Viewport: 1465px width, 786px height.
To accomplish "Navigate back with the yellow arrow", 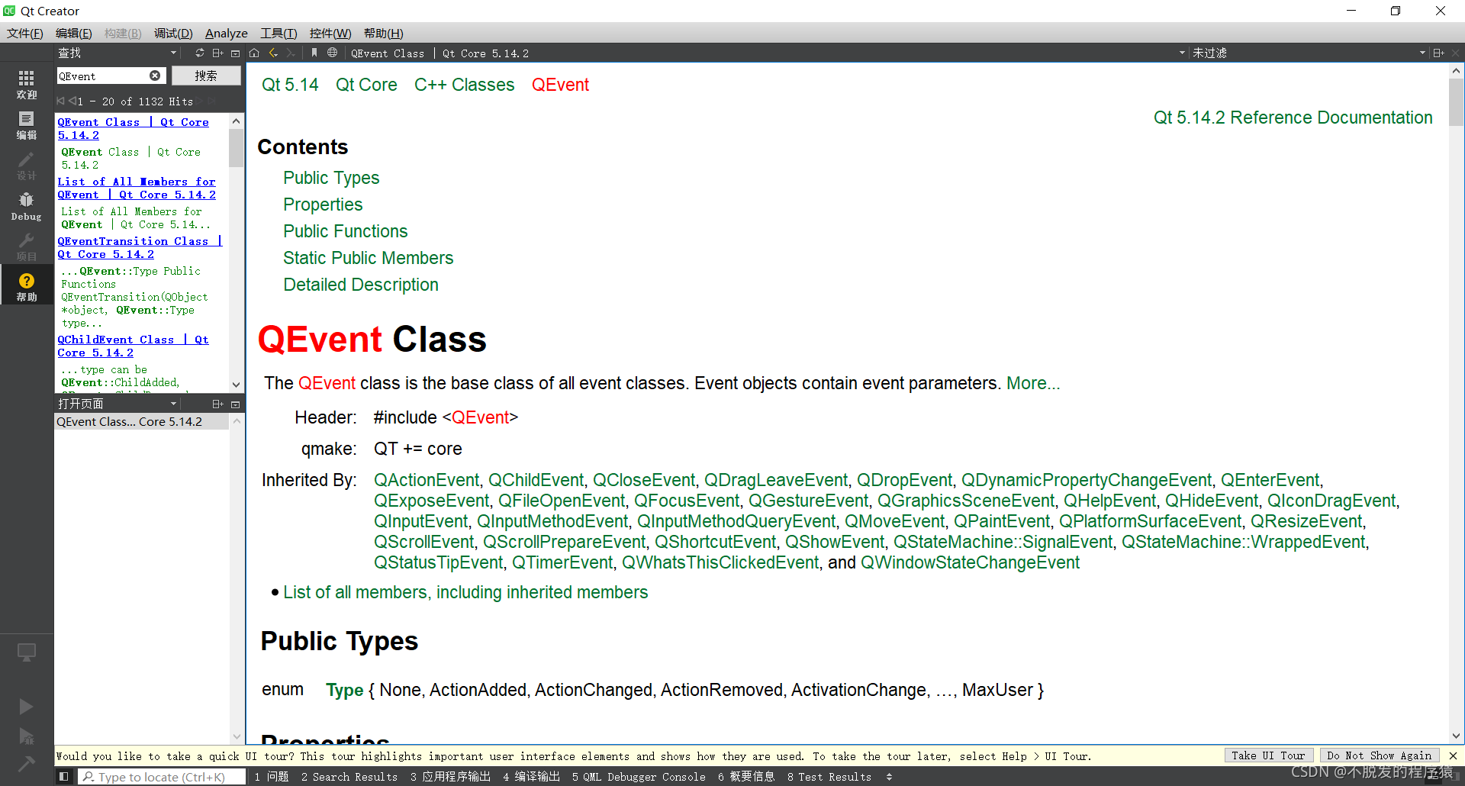I will 273,53.
